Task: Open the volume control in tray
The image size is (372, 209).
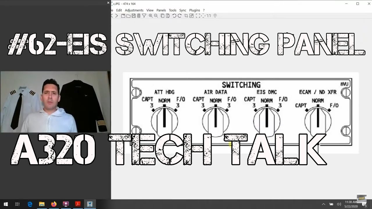Action: pyautogui.click(x=339, y=204)
